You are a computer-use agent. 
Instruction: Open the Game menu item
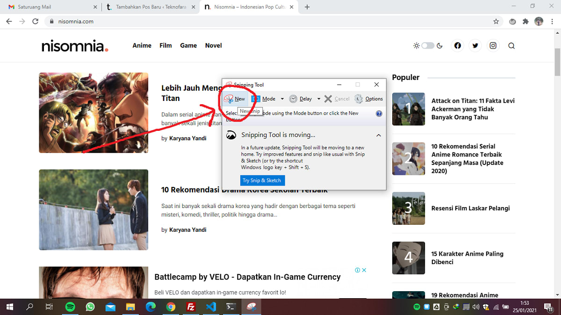188,45
